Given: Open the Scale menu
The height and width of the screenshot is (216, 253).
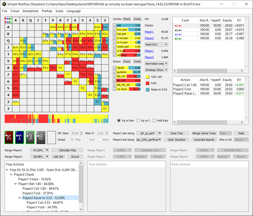Looking at the screenshot, I should (59, 11).
